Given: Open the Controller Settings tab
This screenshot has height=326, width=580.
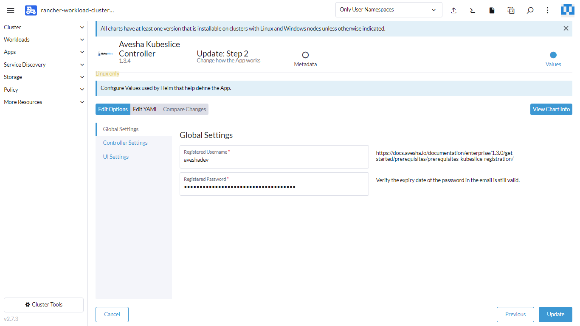Looking at the screenshot, I should point(134,143).
